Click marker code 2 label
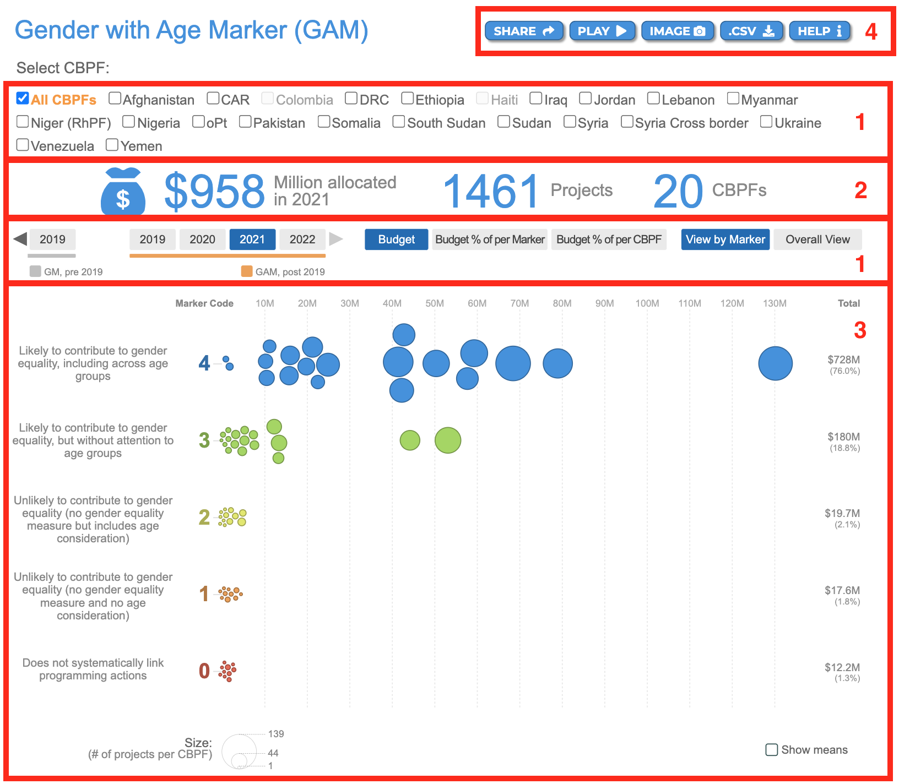This screenshot has height=784, width=899. 204,518
